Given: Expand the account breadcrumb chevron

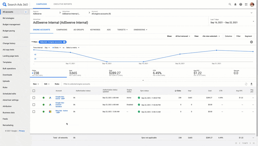Looking at the screenshot, I should (252, 13).
